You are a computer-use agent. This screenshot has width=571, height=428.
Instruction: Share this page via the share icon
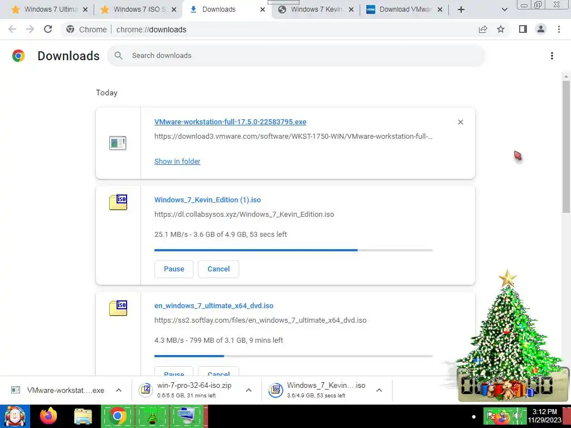483,29
